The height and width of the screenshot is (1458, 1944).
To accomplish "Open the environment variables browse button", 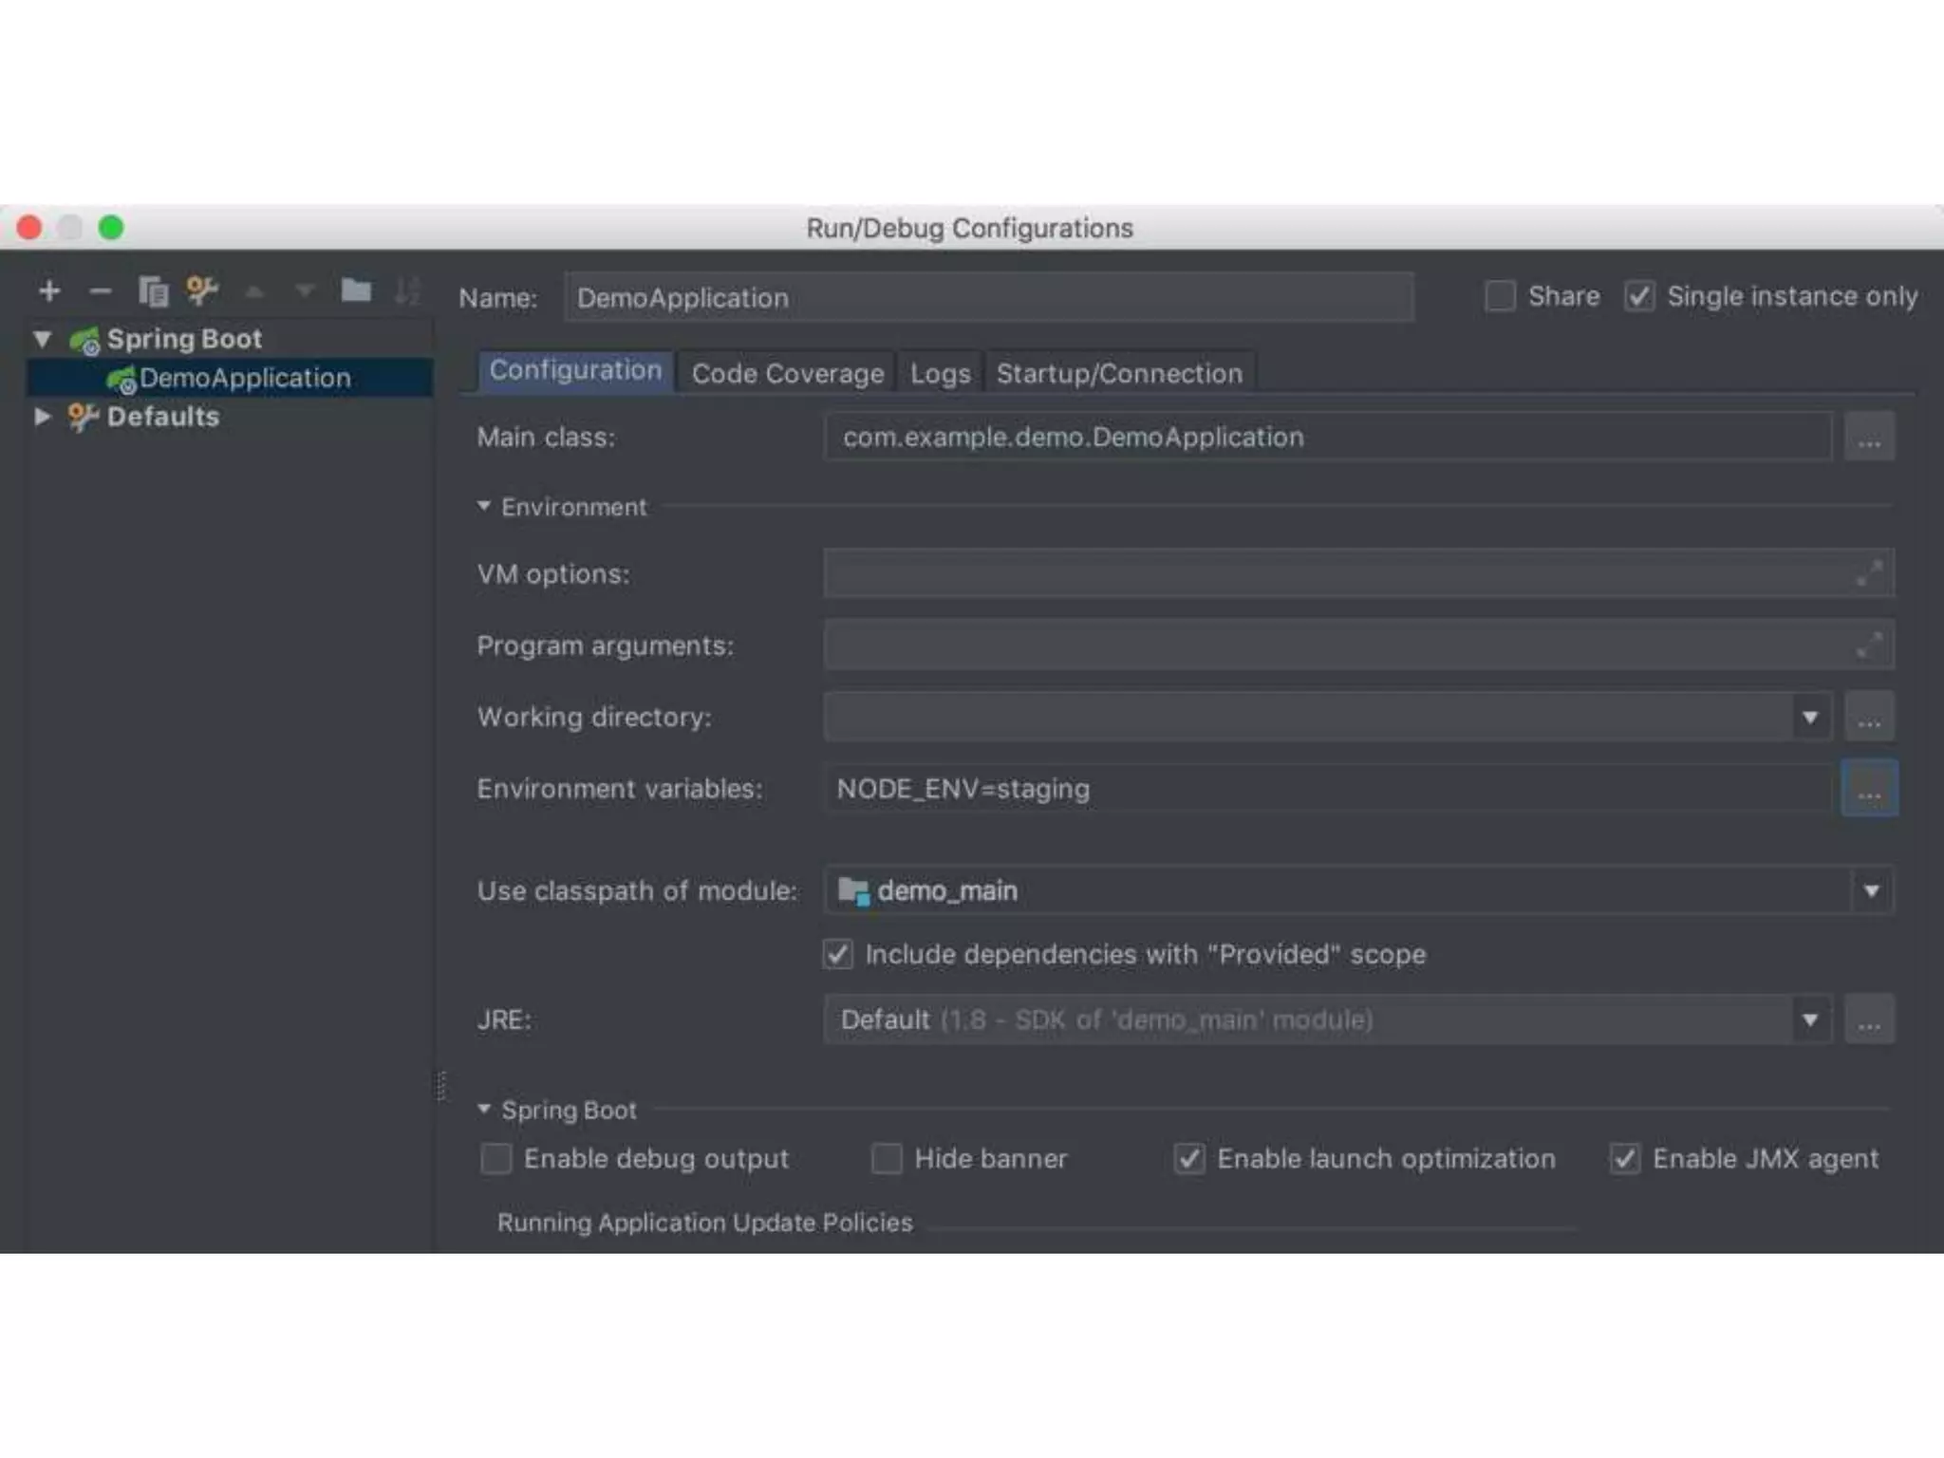I will click(1869, 788).
